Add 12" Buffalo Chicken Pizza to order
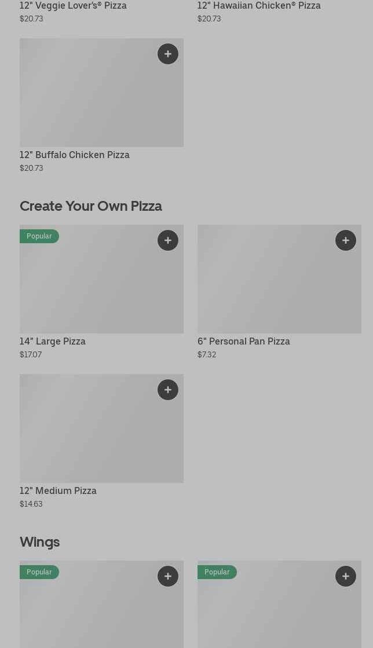The height and width of the screenshot is (648, 373). [x=168, y=54]
